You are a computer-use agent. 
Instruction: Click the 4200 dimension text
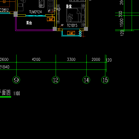(x=36, y=59)
